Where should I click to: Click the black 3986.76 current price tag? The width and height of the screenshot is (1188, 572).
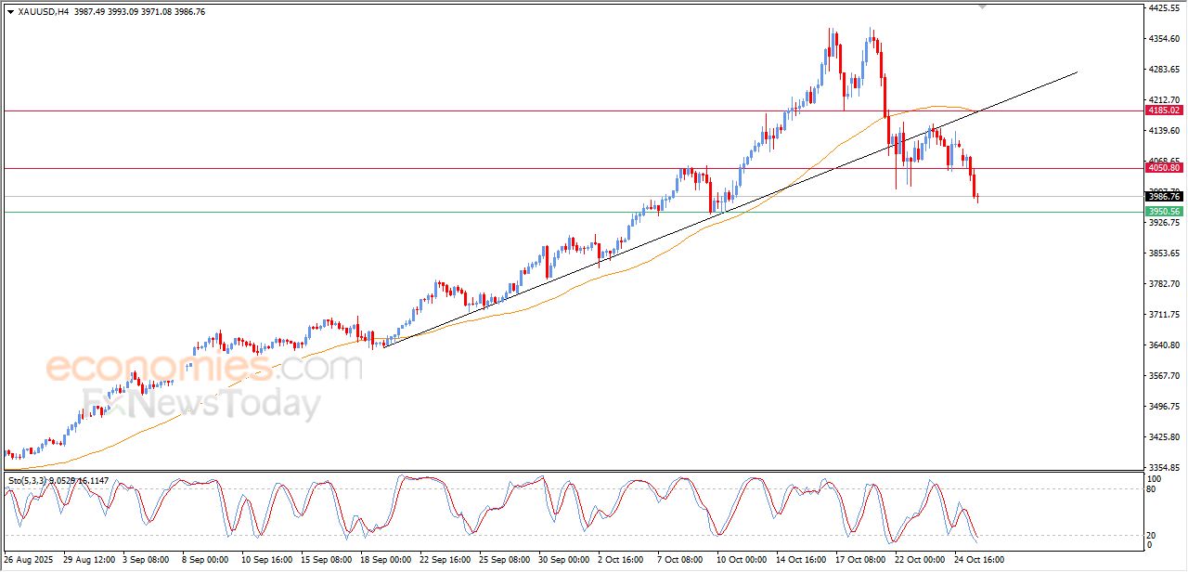(x=1163, y=196)
